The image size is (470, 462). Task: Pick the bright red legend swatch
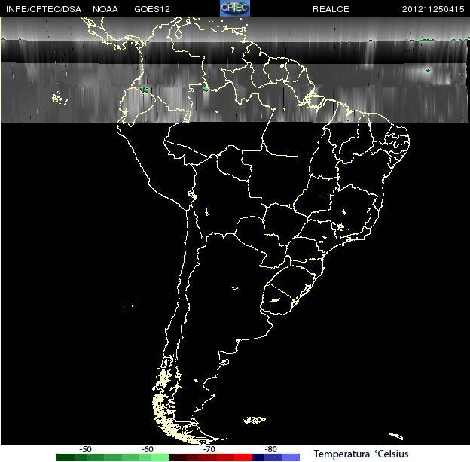coord(243,457)
